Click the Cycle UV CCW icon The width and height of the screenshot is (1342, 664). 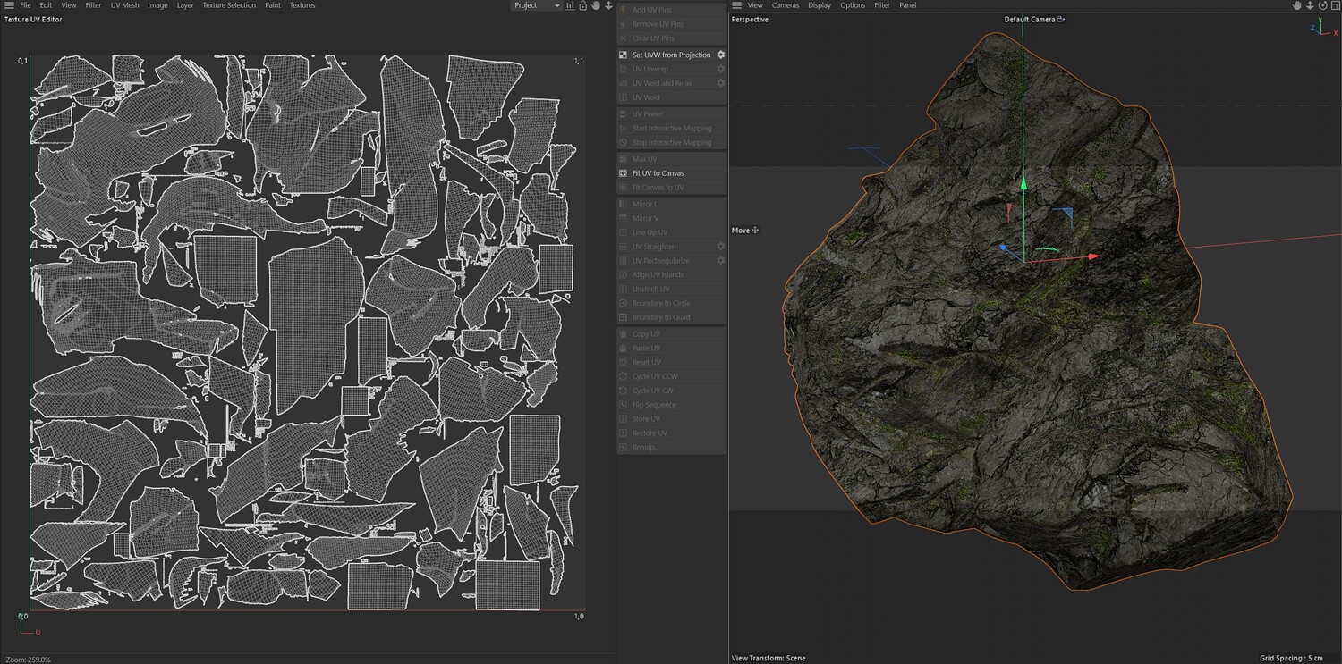[x=624, y=376]
